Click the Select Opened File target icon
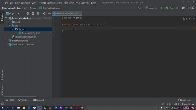 coord(28,13)
